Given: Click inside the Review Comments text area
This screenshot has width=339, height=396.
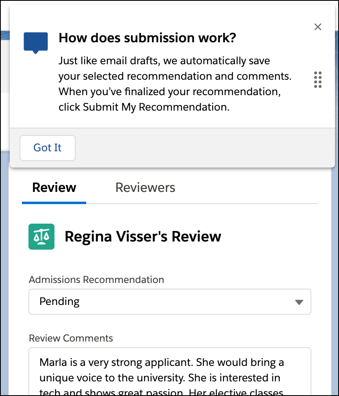Looking at the screenshot, I should pos(170,371).
